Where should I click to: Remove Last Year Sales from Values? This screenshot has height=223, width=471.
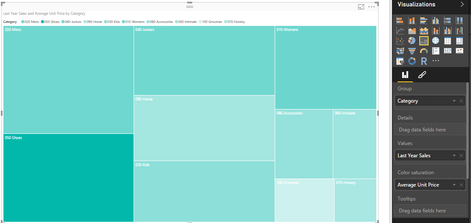coord(461,156)
